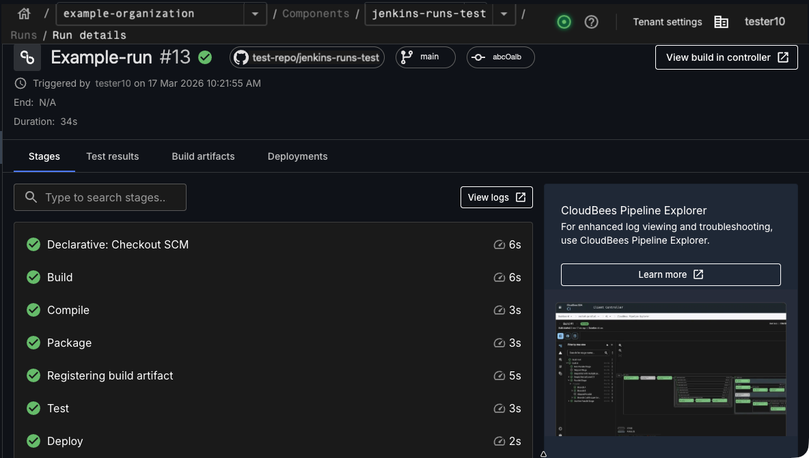
Task: Select the Test stage row
Action: point(273,408)
